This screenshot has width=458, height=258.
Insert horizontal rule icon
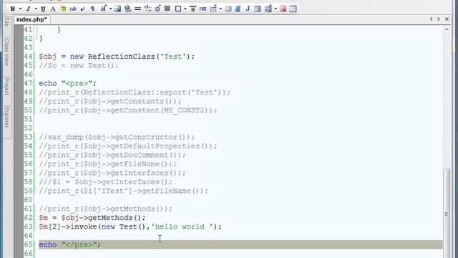(x=137, y=9)
